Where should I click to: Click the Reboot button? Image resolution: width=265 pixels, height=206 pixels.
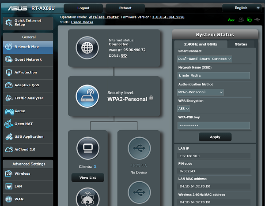coord(125,8)
